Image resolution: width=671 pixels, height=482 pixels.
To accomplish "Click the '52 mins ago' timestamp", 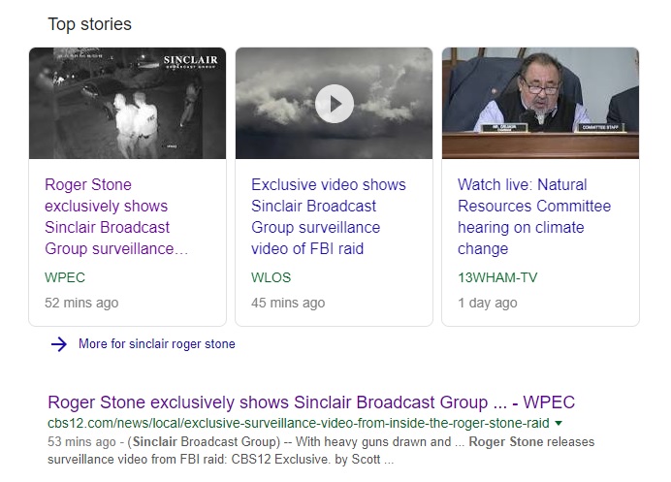I will 81,303.
